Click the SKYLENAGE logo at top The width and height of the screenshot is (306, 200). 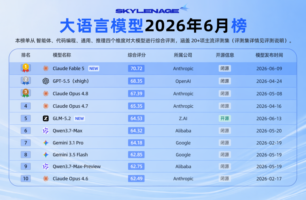(152, 9)
